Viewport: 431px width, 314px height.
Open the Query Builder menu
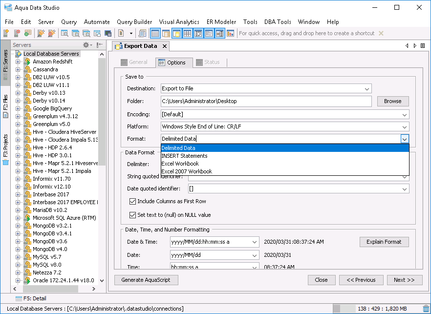pyautogui.click(x=134, y=22)
